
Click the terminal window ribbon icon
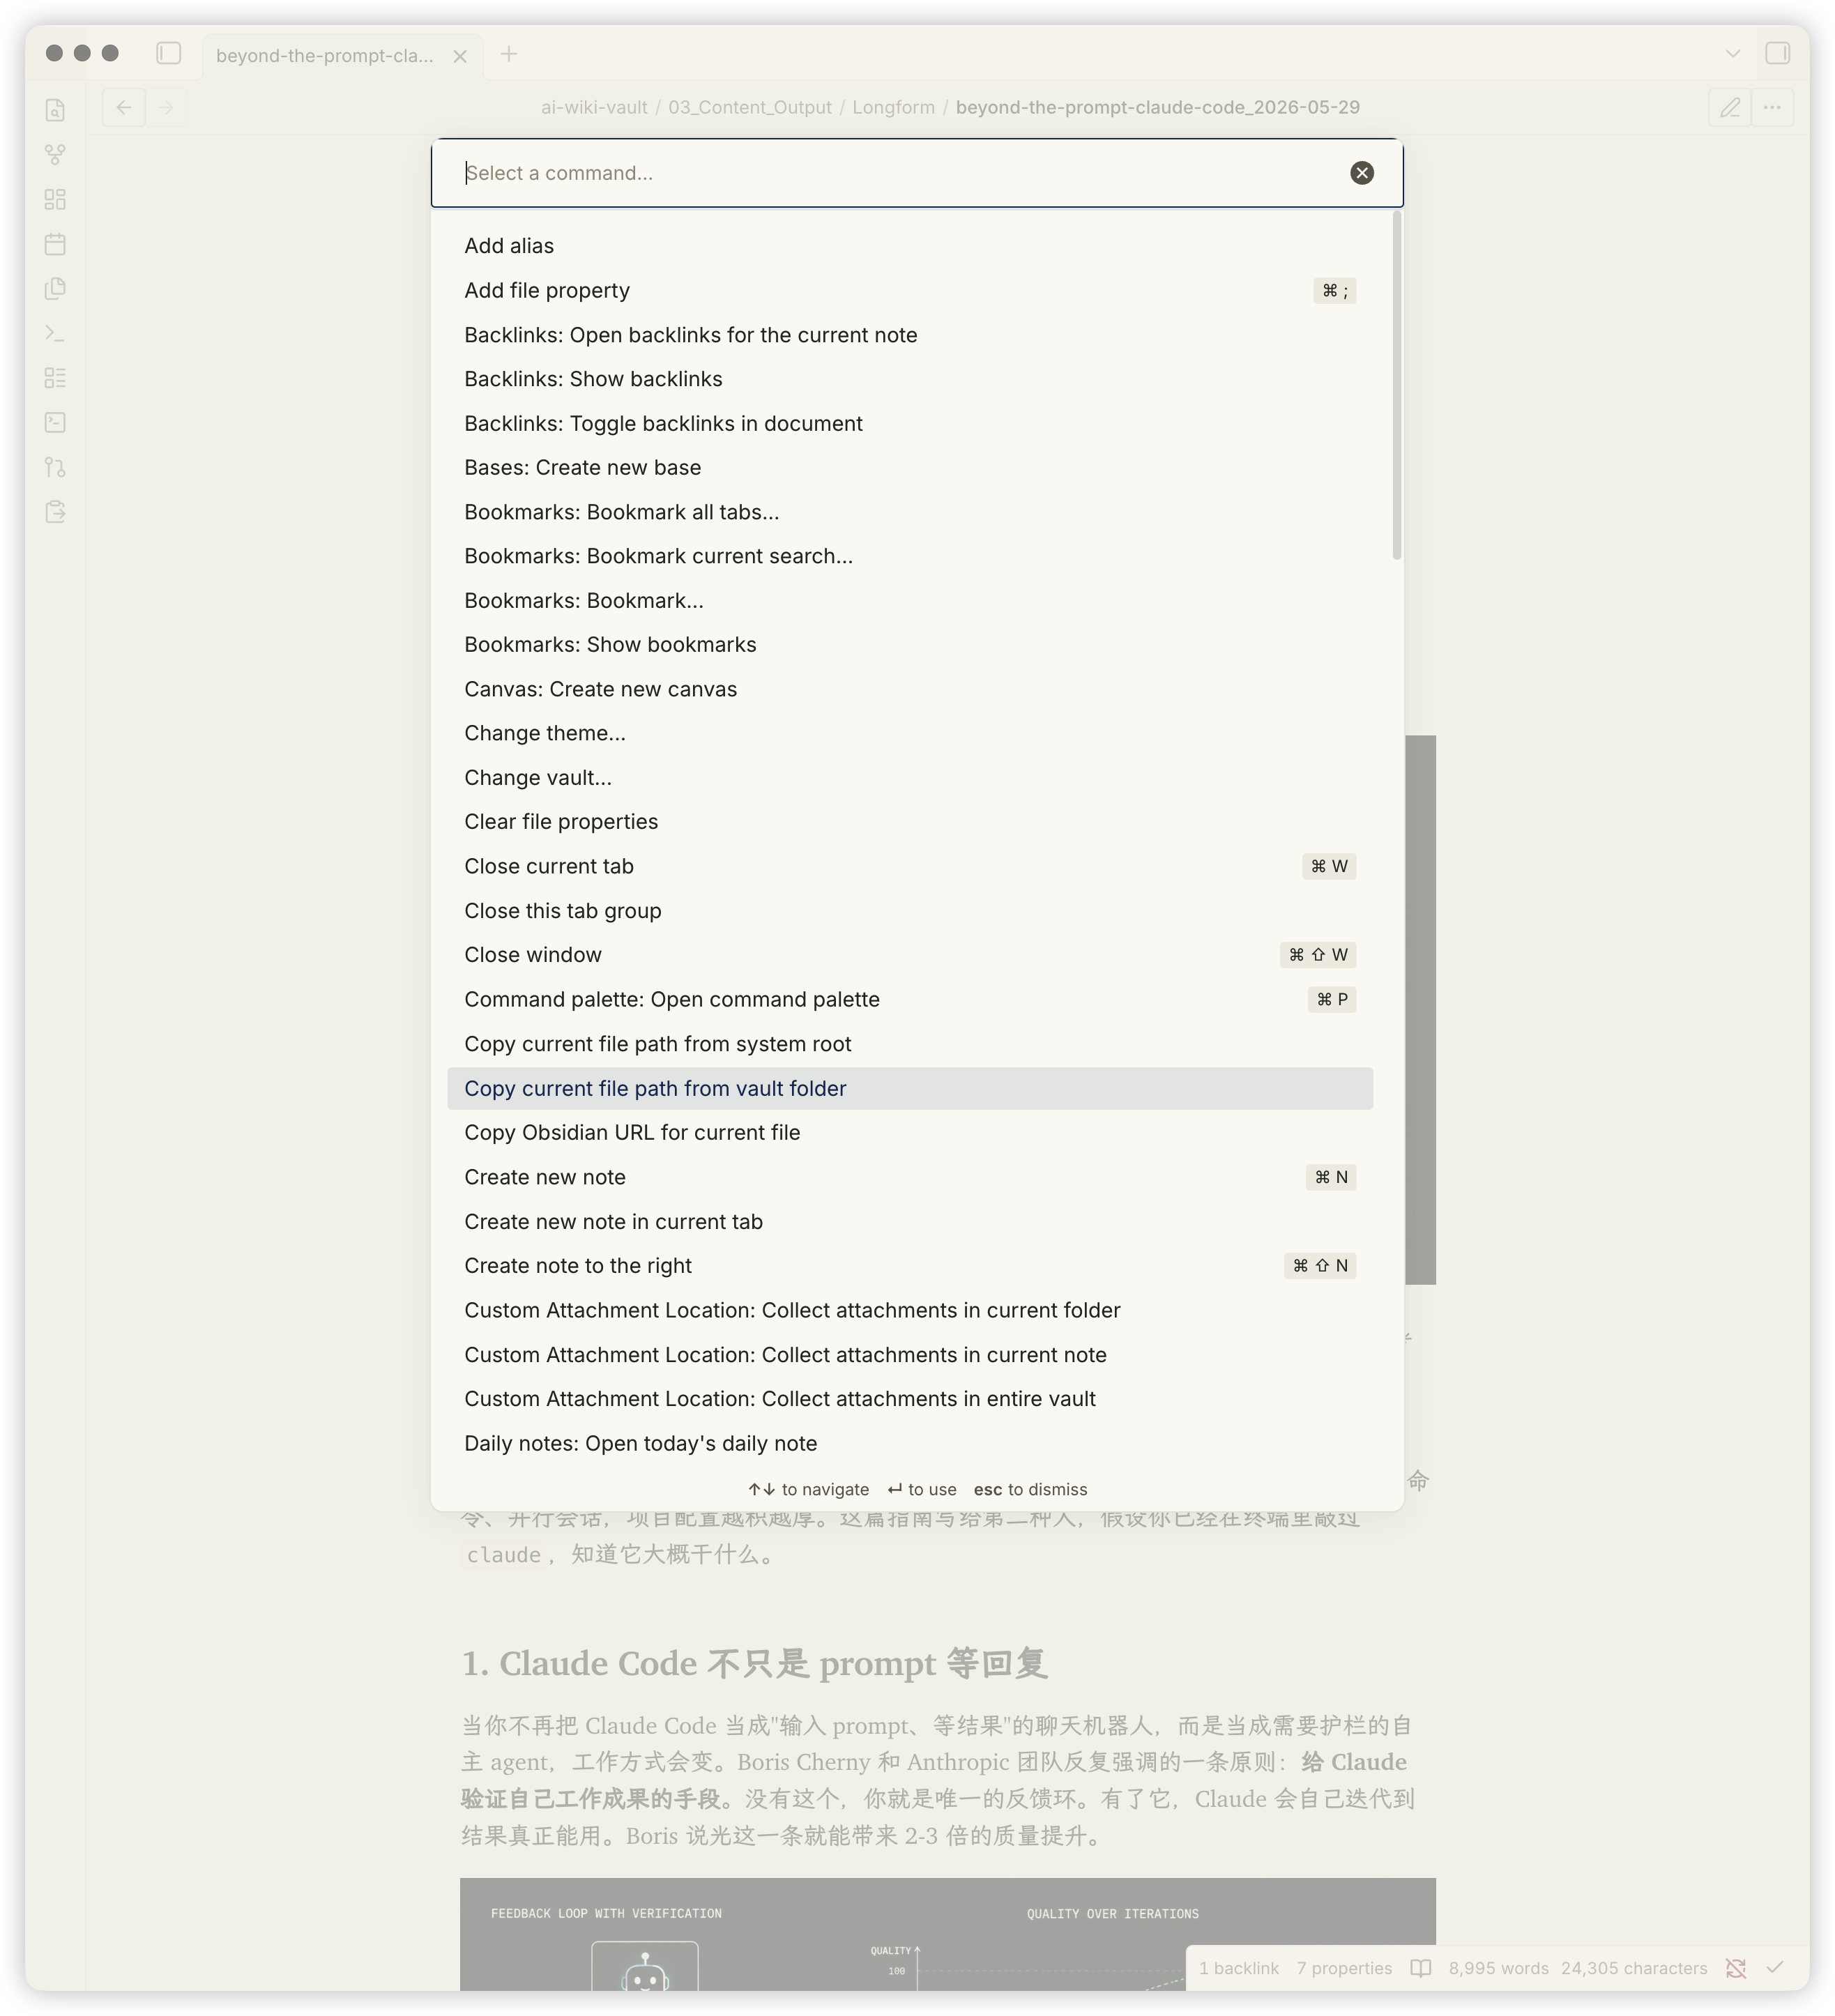[x=55, y=422]
